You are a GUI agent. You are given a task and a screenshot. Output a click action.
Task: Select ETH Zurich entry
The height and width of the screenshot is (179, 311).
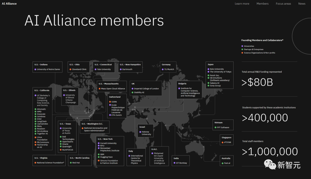115,115
